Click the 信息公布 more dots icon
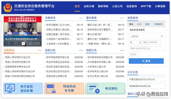 coord(122,50)
